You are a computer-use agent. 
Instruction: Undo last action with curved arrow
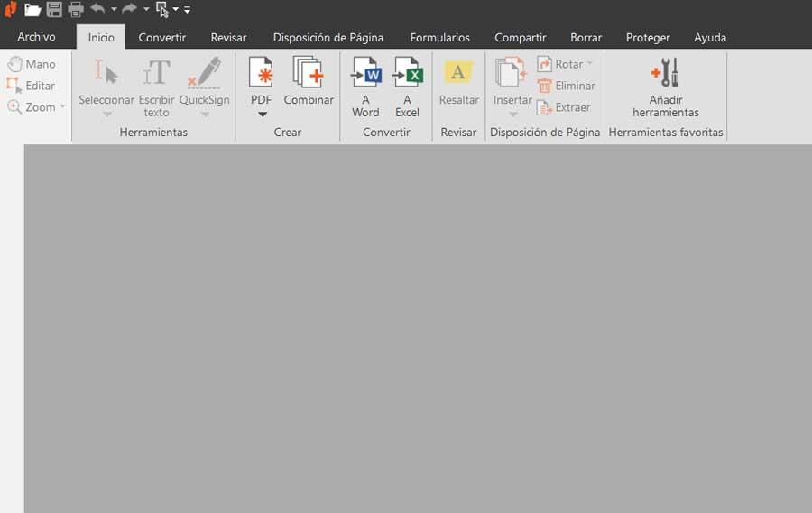[97, 8]
